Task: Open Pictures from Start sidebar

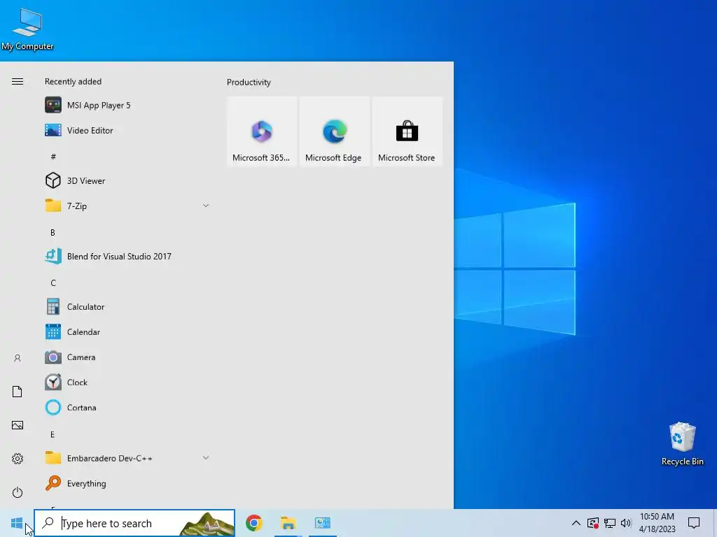Action: tap(18, 425)
